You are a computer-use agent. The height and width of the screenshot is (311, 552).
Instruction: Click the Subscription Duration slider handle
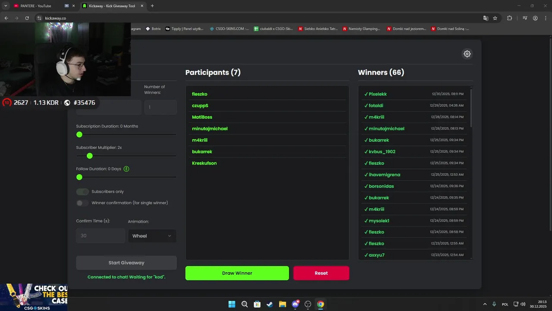tap(79, 135)
